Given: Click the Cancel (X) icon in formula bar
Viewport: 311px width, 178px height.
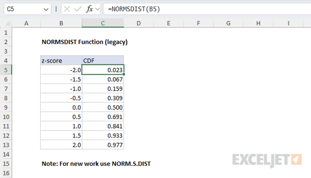Looking at the screenshot, I should click(67, 9).
